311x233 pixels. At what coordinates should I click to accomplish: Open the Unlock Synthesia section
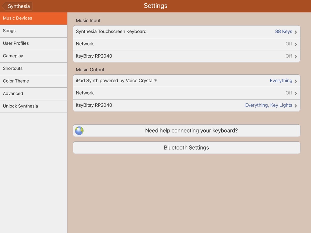tap(33, 106)
